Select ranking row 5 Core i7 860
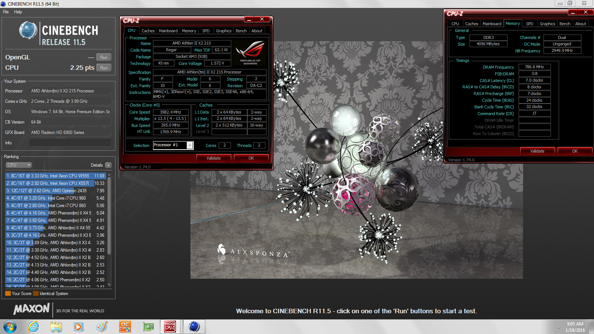This screenshot has height=334, width=594. tap(55, 206)
